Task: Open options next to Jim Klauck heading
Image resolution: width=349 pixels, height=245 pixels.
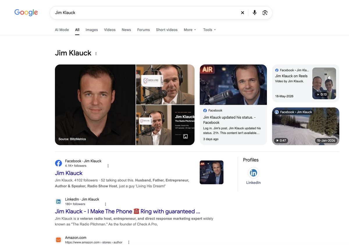Action: [96, 54]
